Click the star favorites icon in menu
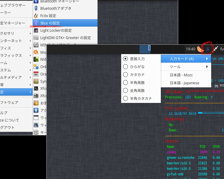Screen dimensions: 224x179 click(x=36, y=103)
